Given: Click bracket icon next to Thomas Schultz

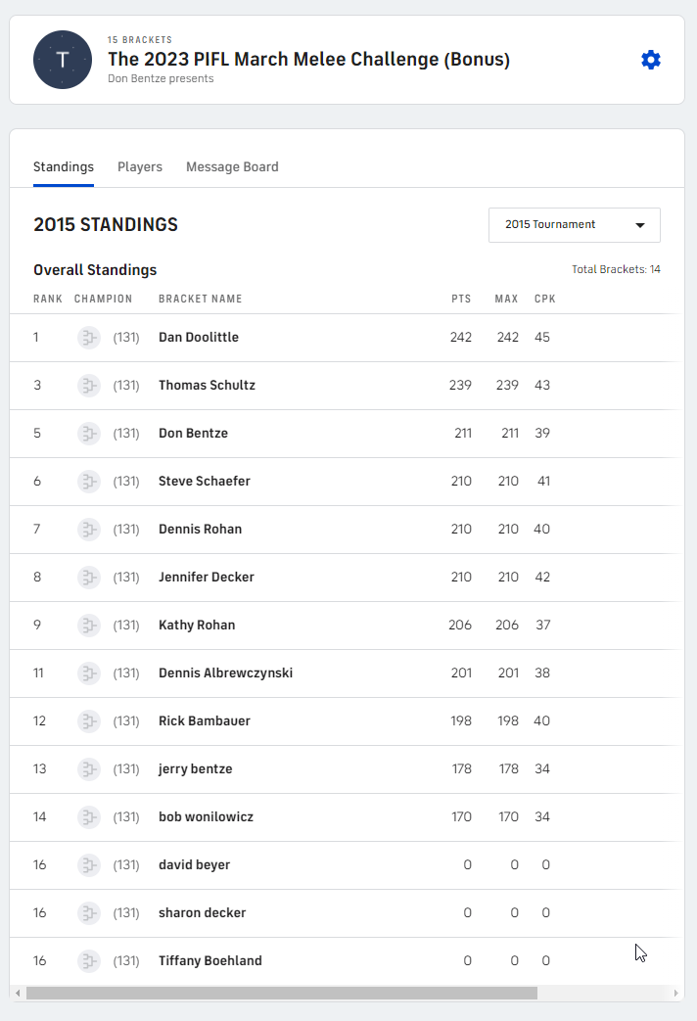Looking at the screenshot, I should pyautogui.click(x=89, y=386).
